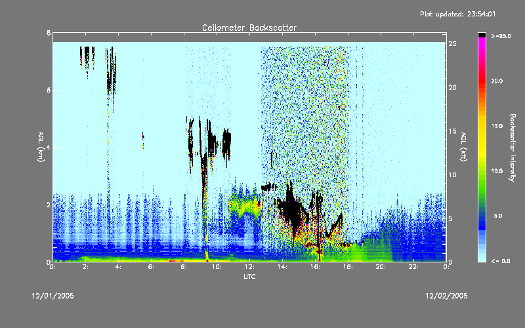
Task: Click the large black cloud mass near 14:30 UTC
Action: (292, 211)
